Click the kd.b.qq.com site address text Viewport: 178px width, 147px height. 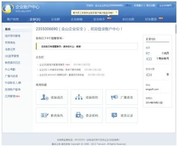pyautogui.click(x=23, y=11)
